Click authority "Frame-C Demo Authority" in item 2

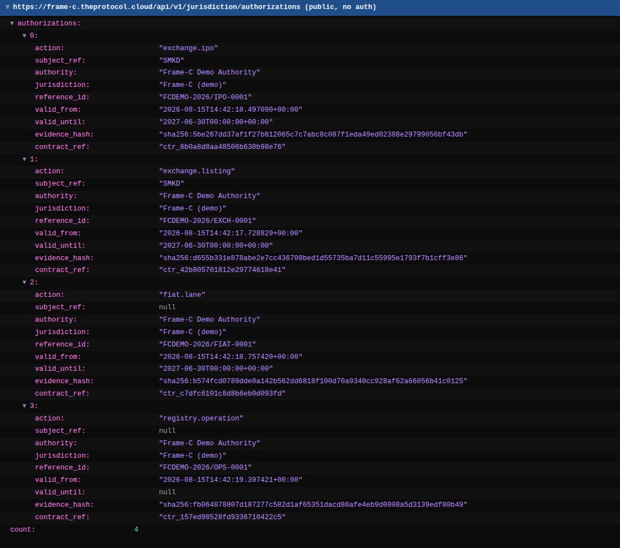(210, 319)
